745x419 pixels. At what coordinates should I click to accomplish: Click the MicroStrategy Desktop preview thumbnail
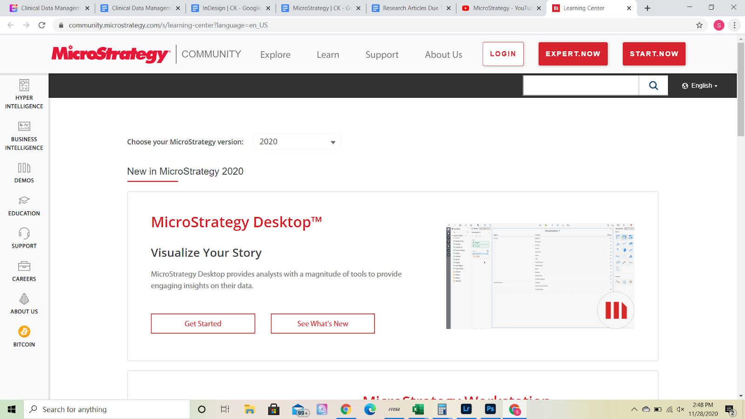(x=540, y=276)
